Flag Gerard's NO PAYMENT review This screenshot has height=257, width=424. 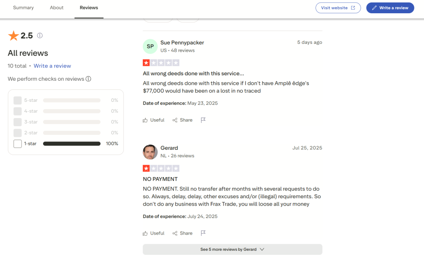pos(203,233)
